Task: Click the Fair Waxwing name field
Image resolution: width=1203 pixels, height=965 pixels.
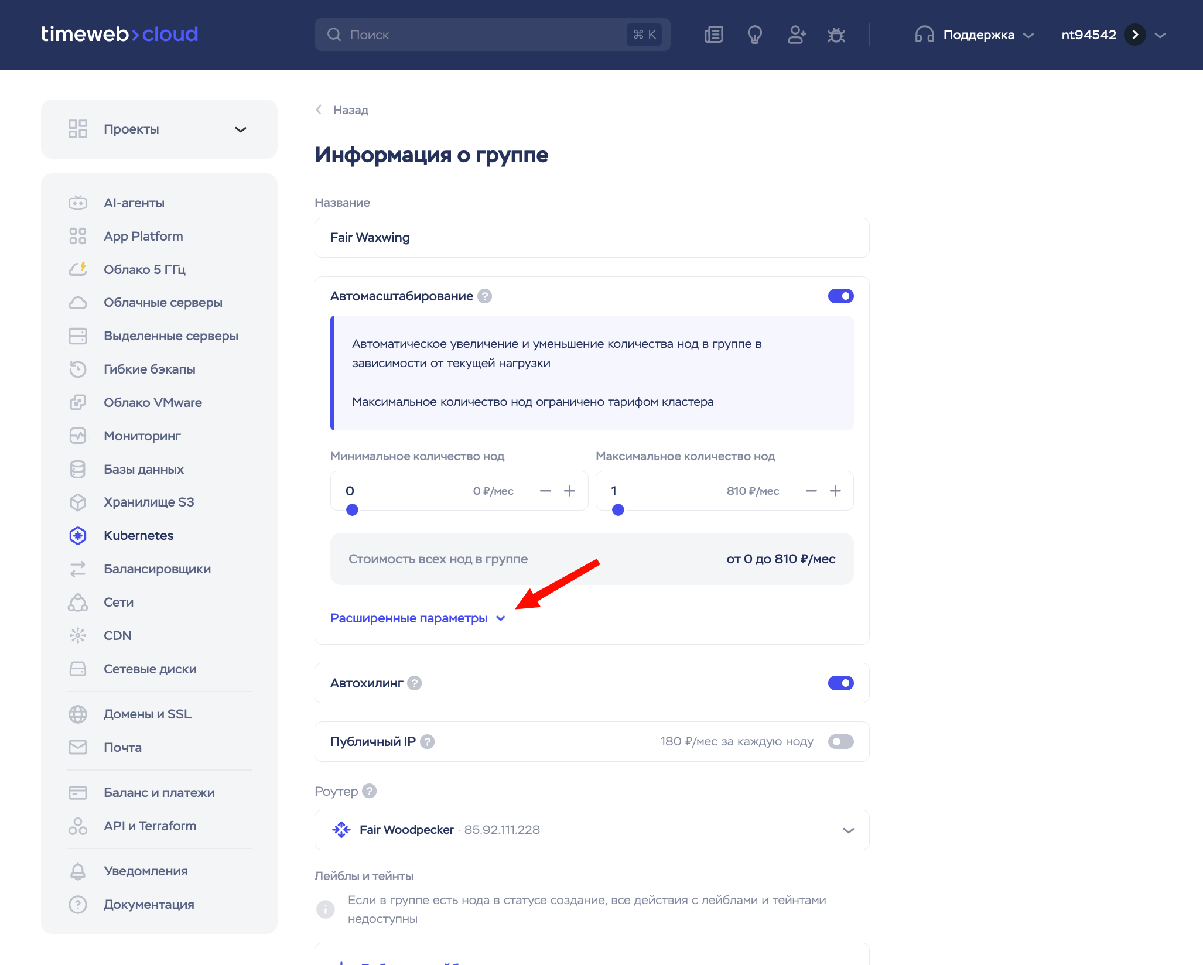Action: [592, 238]
